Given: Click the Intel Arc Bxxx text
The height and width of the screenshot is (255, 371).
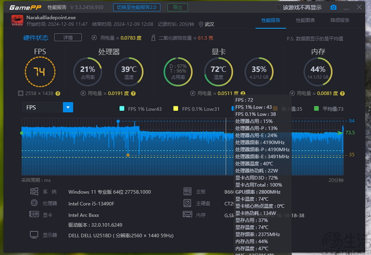Looking at the screenshot, I should [x=84, y=215].
